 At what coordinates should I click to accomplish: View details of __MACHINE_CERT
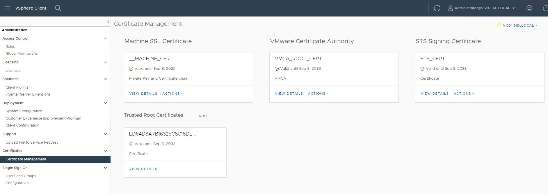point(143,94)
